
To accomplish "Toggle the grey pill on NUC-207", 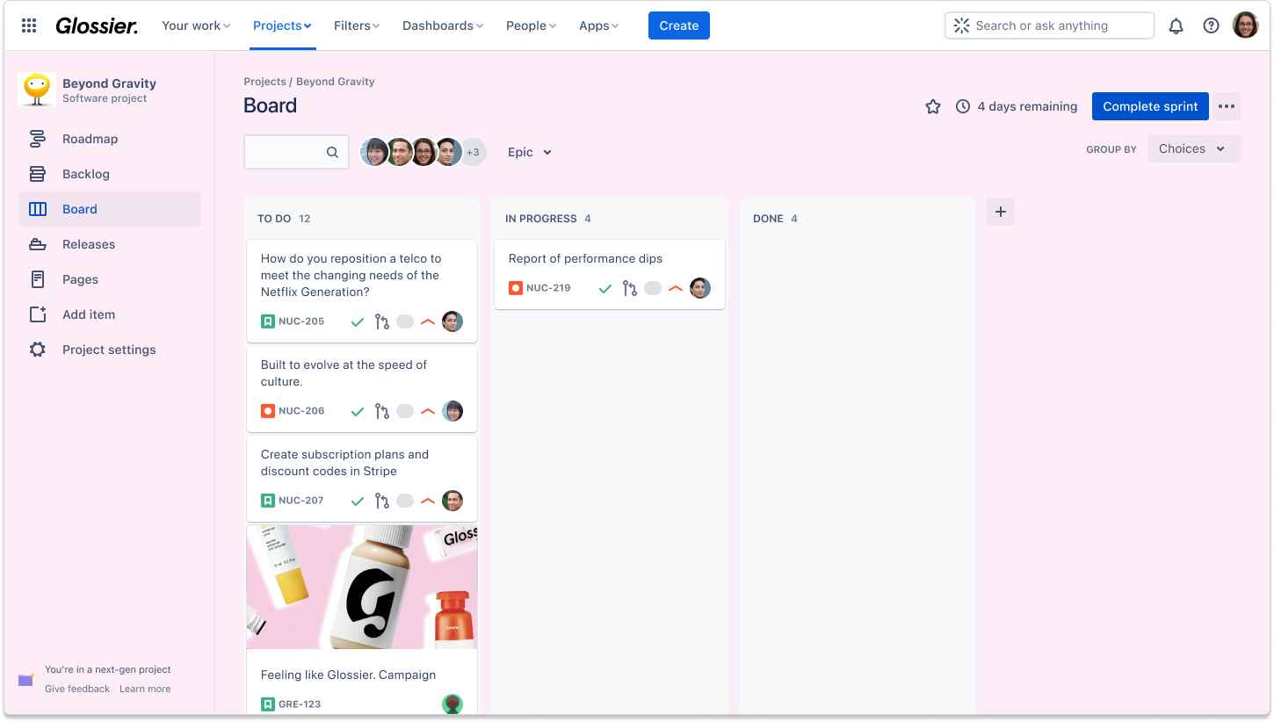I will click(405, 501).
